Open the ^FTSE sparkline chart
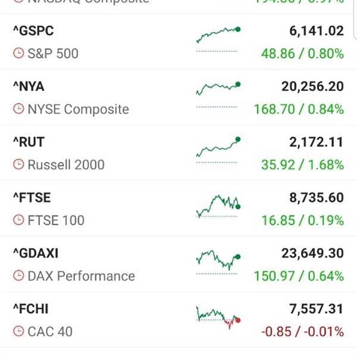Image resolution: width=357 pixels, height=357 pixels. pos(218,206)
